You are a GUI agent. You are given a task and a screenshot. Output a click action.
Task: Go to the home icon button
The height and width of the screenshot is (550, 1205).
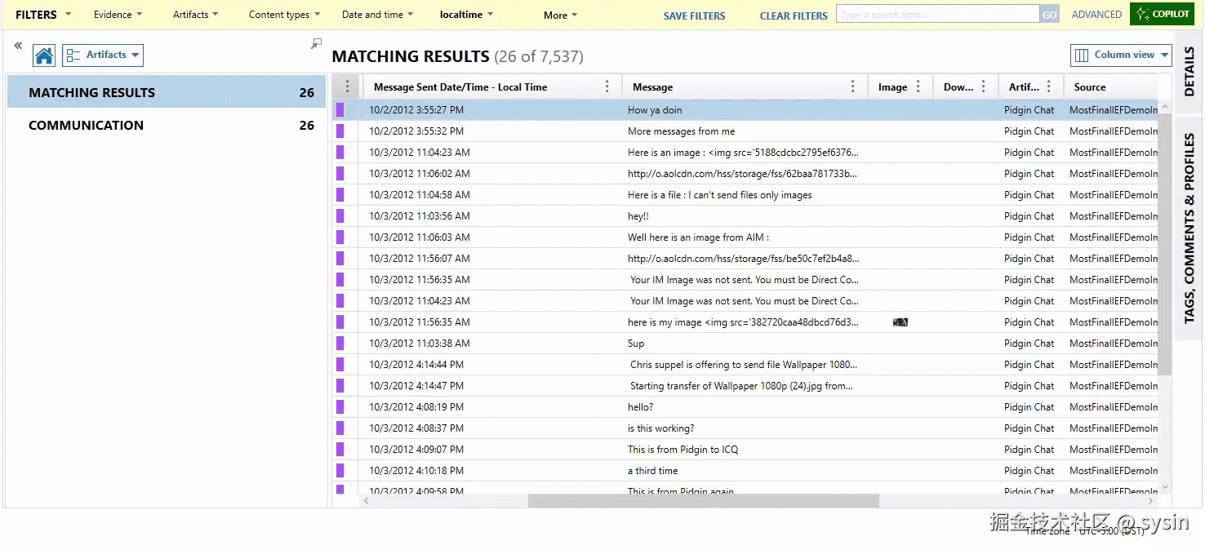point(44,55)
